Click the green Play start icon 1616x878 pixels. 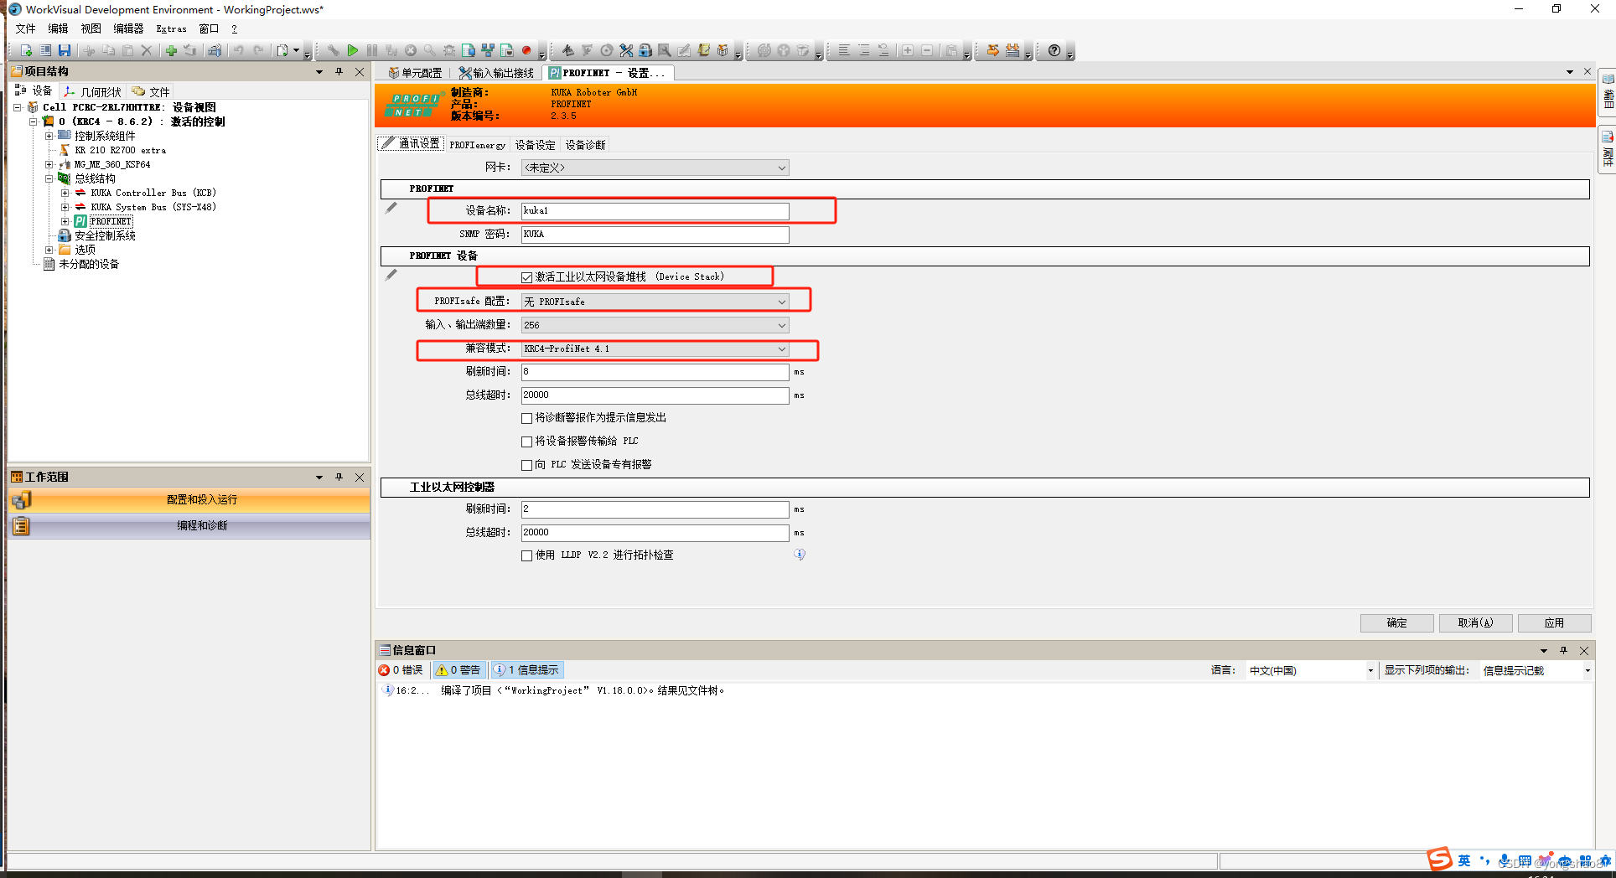click(x=352, y=50)
